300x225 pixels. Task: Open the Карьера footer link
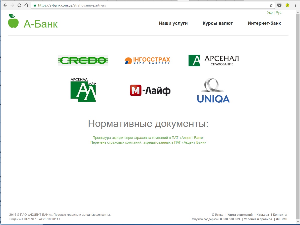click(x=263, y=215)
